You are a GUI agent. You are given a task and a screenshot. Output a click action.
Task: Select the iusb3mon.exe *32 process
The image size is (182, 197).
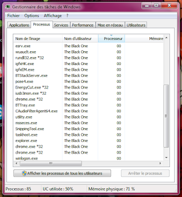click(89, 93)
